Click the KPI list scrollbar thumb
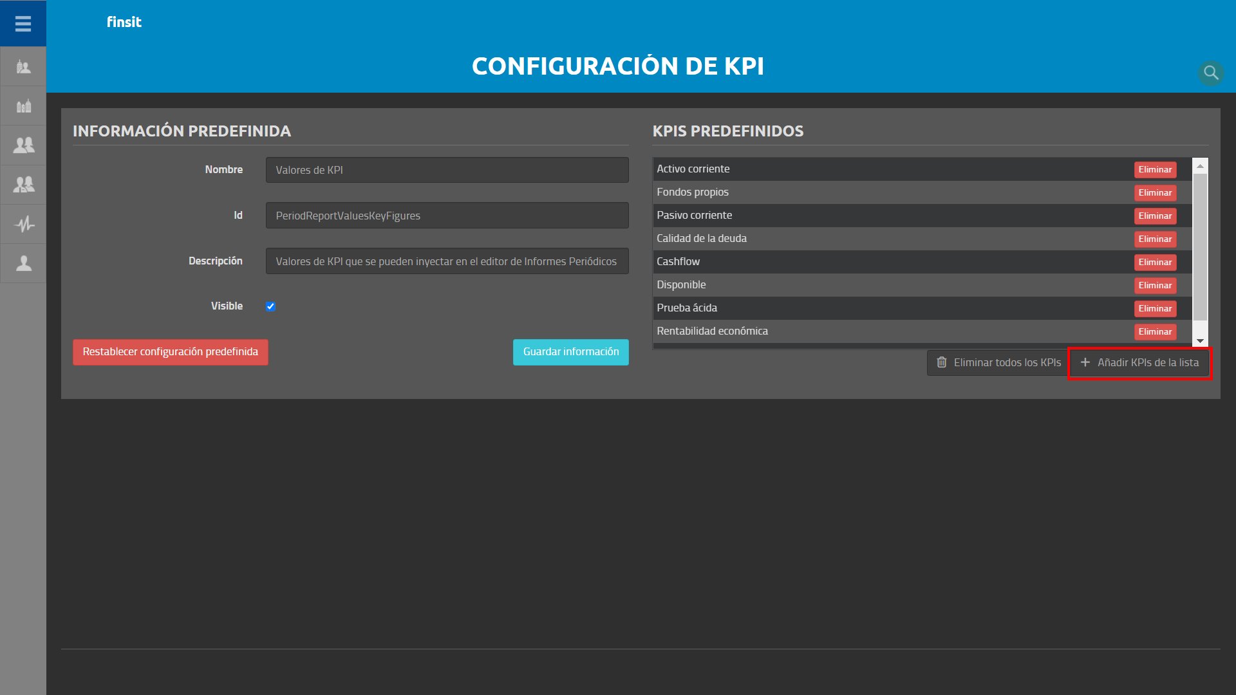This screenshot has width=1236, height=695. click(1200, 247)
